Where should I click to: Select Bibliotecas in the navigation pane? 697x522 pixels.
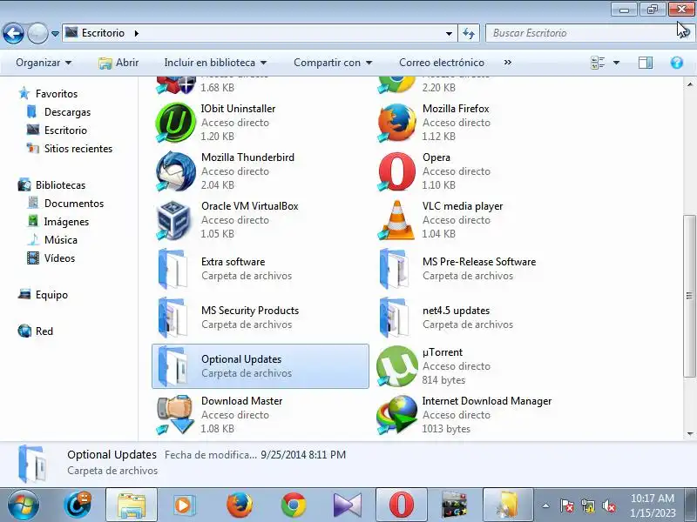[x=60, y=185]
